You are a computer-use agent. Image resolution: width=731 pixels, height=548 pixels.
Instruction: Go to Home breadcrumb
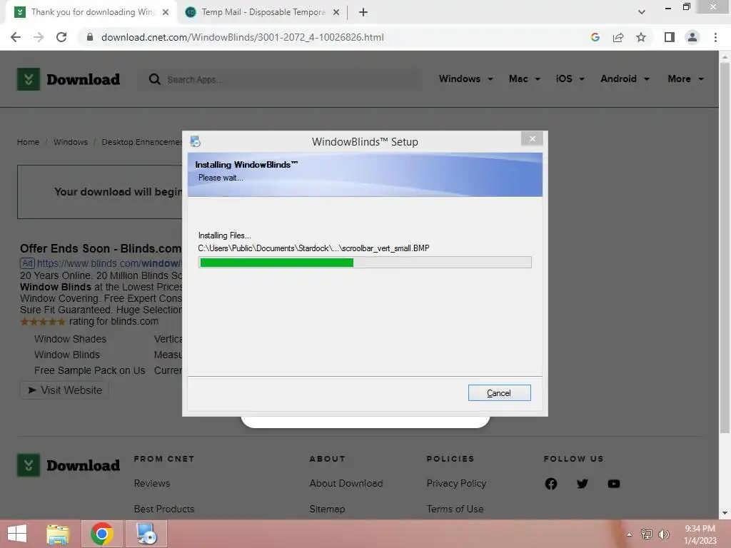pyautogui.click(x=28, y=142)
